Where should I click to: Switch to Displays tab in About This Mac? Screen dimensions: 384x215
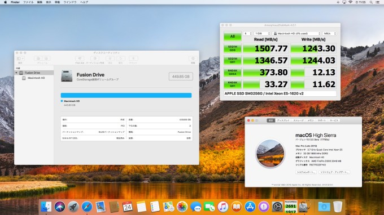tap(283, 120)
